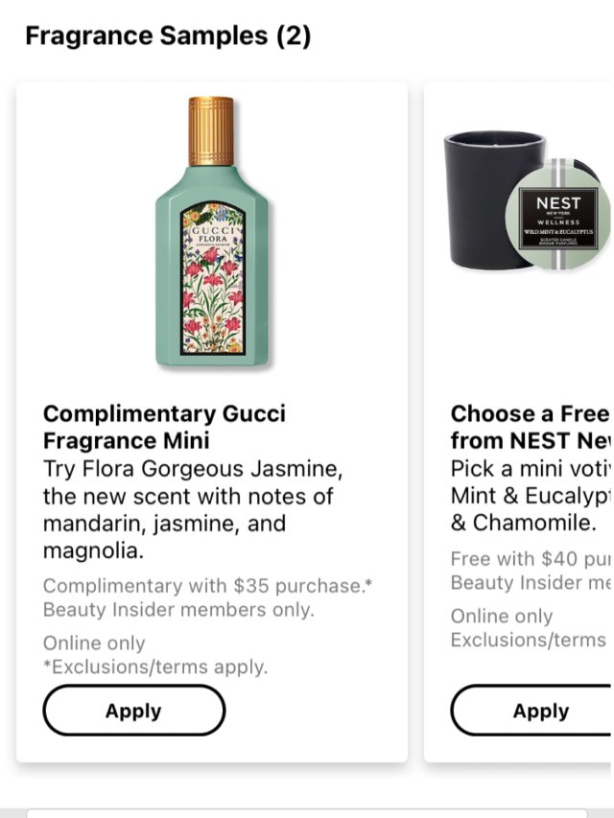Click the Flora Gorgeous Jasmine description text
This screenshot has height=818, width=614.
192,510
